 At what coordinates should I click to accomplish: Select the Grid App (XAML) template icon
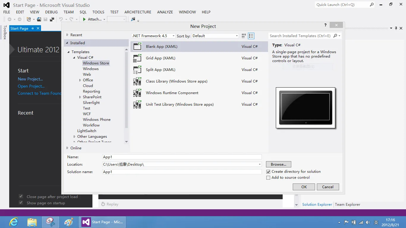pos(137,58)
